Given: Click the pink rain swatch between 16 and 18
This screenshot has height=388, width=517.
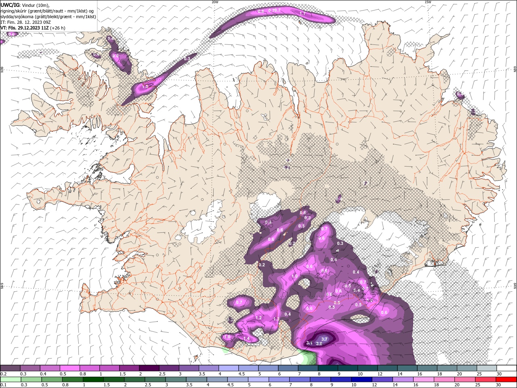Looking at the screenshot, I should click(x=423, y=379).
